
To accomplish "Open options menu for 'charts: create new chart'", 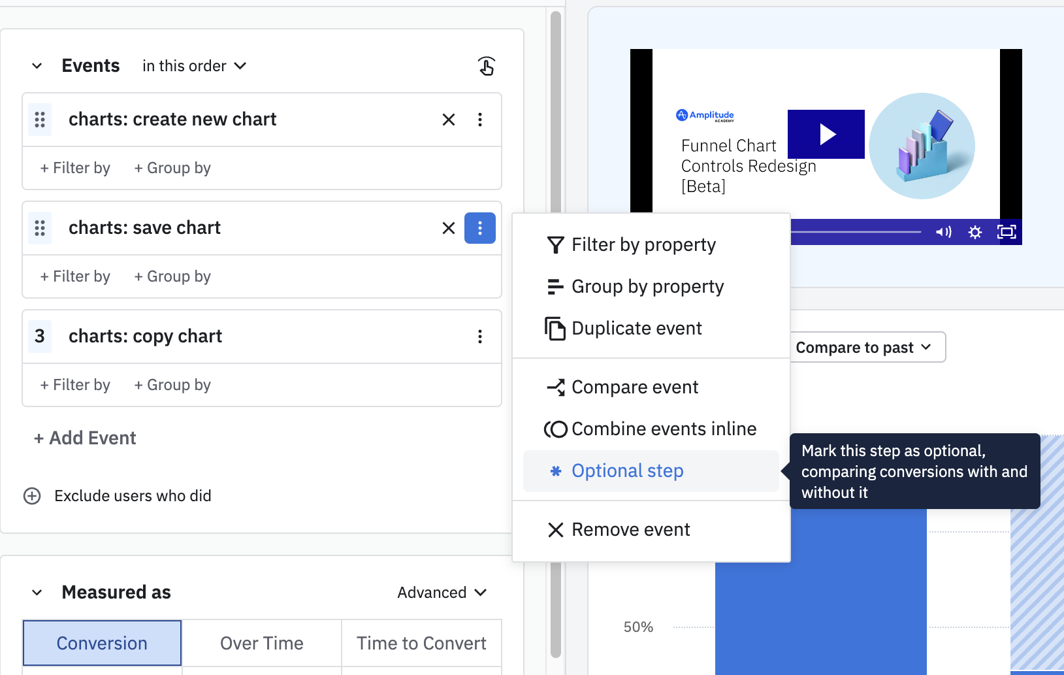I will coord(480,120).
